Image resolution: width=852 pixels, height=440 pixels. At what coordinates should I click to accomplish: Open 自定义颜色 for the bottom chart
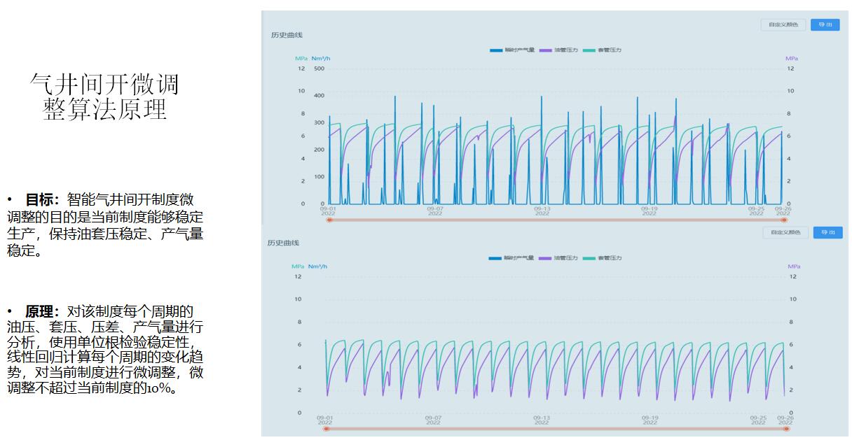click(x=785, y=232)
